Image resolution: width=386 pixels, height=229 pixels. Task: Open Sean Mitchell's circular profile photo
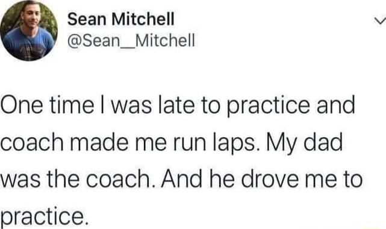[x=29, y=31]
